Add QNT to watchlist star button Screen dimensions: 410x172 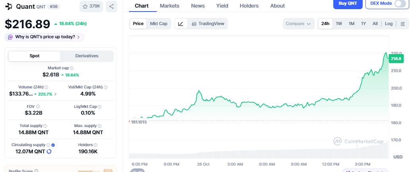[x=91, y=6]
